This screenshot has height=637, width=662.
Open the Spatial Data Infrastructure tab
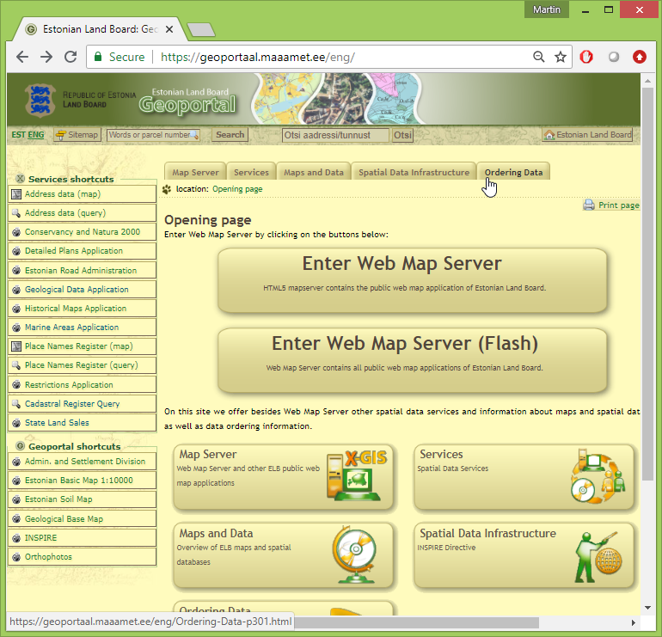tap(414, 173)
